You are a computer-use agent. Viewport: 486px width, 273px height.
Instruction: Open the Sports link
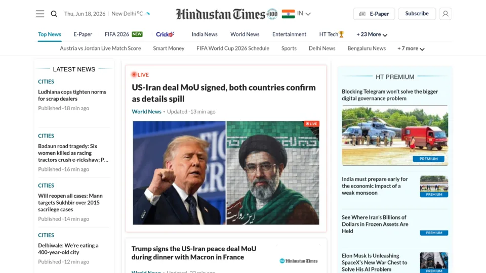[289, 49]
